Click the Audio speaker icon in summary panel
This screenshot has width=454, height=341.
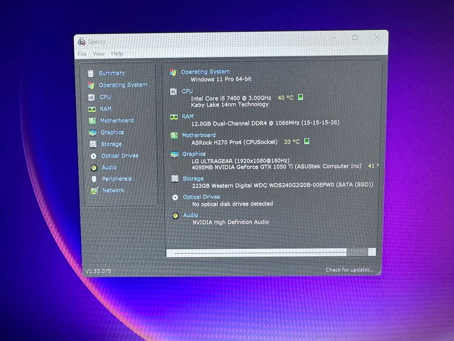coord(176,216)
